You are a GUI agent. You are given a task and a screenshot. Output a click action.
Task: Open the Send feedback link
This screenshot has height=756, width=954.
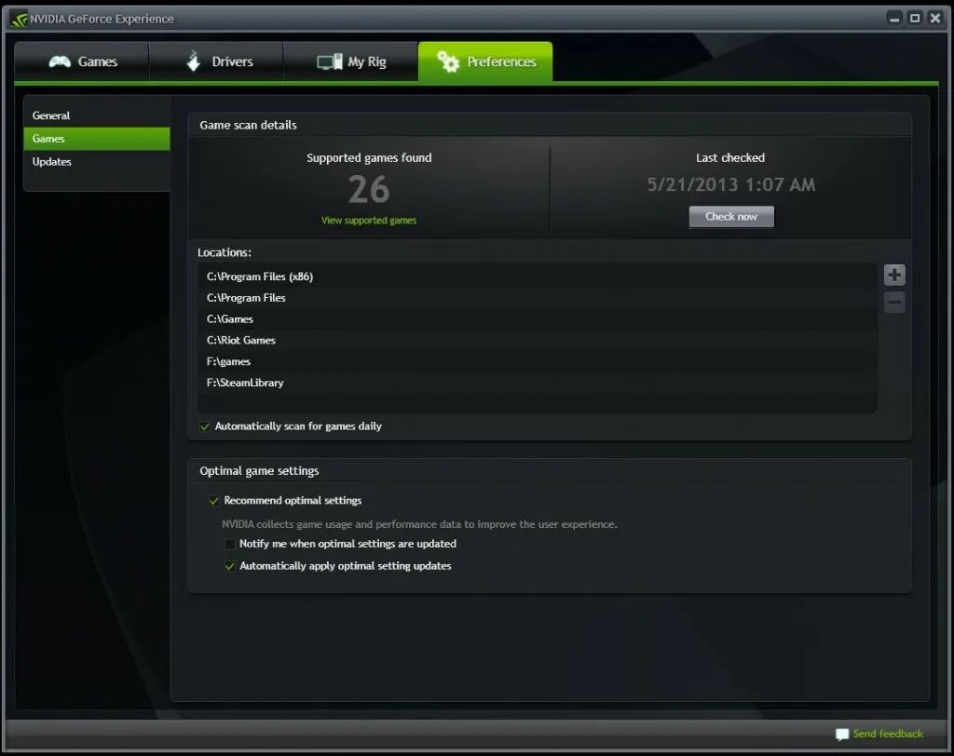point(888,734)
